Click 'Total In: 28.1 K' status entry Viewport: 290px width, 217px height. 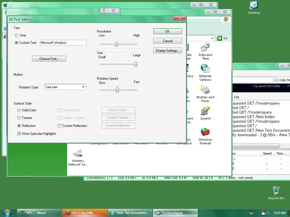click(202, 178)
